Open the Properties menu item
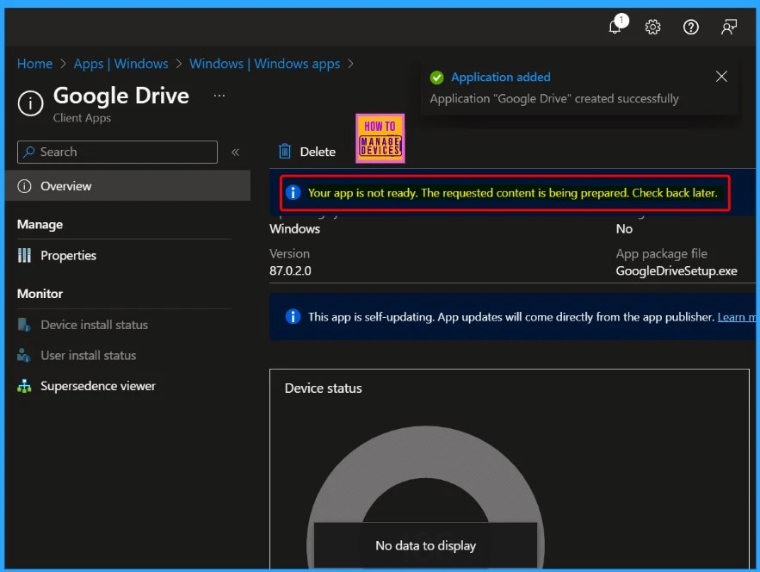This screenshot has width=760, height=572. point(68,255)
